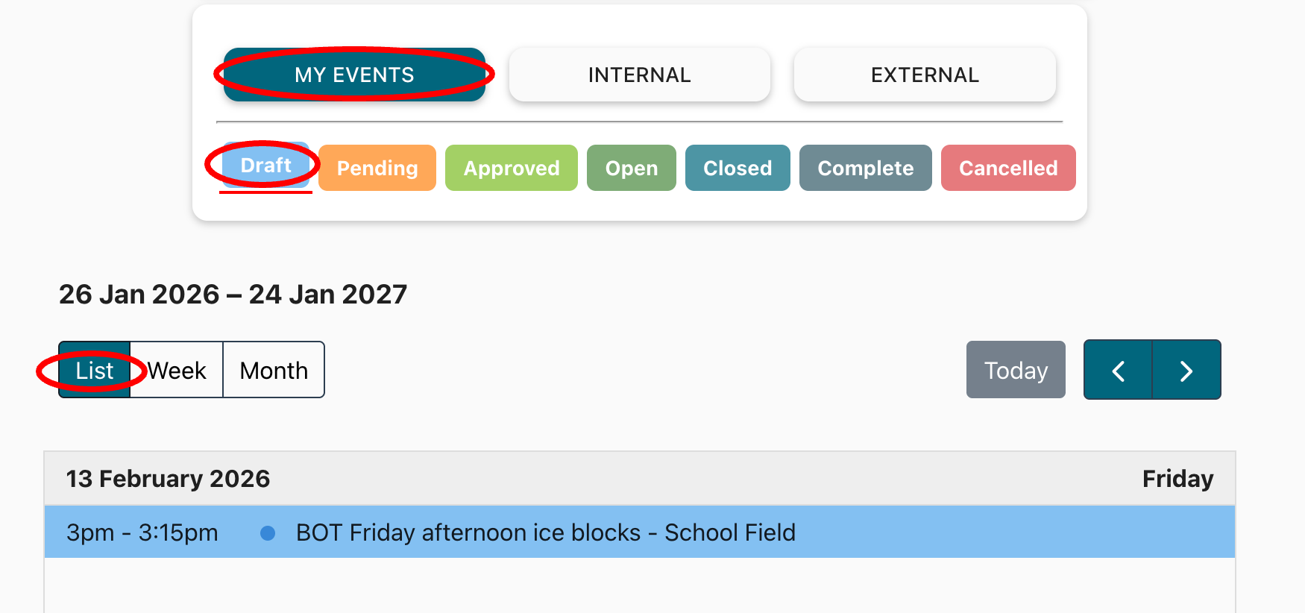Click the event time 3pm - 3:15pm
The width and height of the screenshot is (1305, 613).
click(x=142, y=532)
